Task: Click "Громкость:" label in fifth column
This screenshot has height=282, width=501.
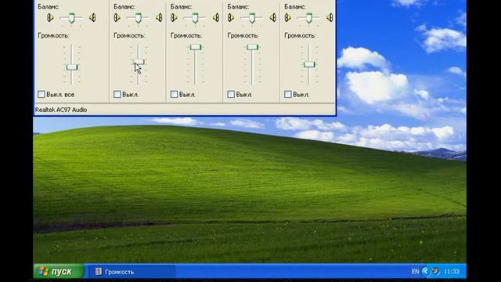Action: 300,35
